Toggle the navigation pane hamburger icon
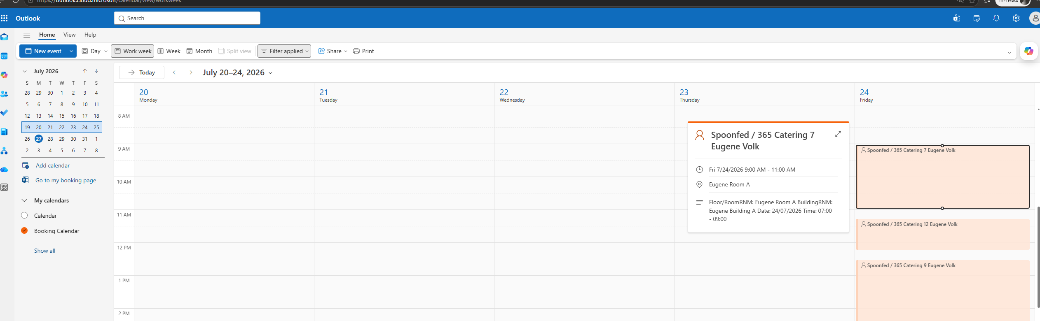This screenshot has width=1040, height=321. [27, 35]
